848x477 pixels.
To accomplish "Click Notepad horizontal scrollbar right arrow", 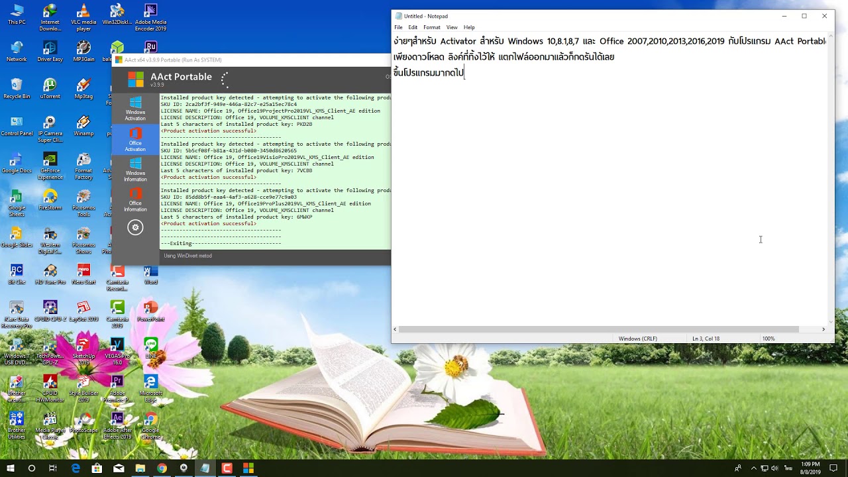I will tap(823, 329).
